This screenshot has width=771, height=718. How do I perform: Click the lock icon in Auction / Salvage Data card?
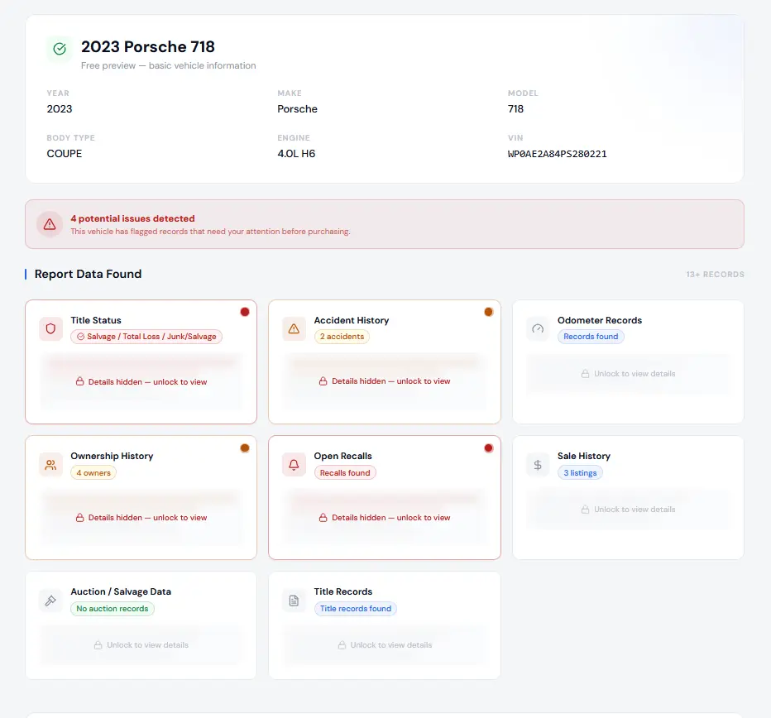tap(98, 644)
